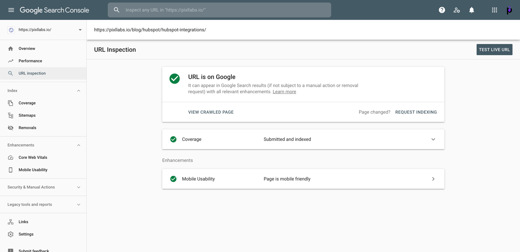Expand the Coverage card chevron
This screenshot has height=252, width=520.
point(433,139)
